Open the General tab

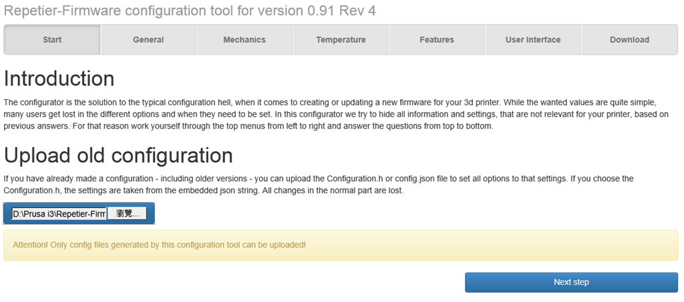pos(148,40)
